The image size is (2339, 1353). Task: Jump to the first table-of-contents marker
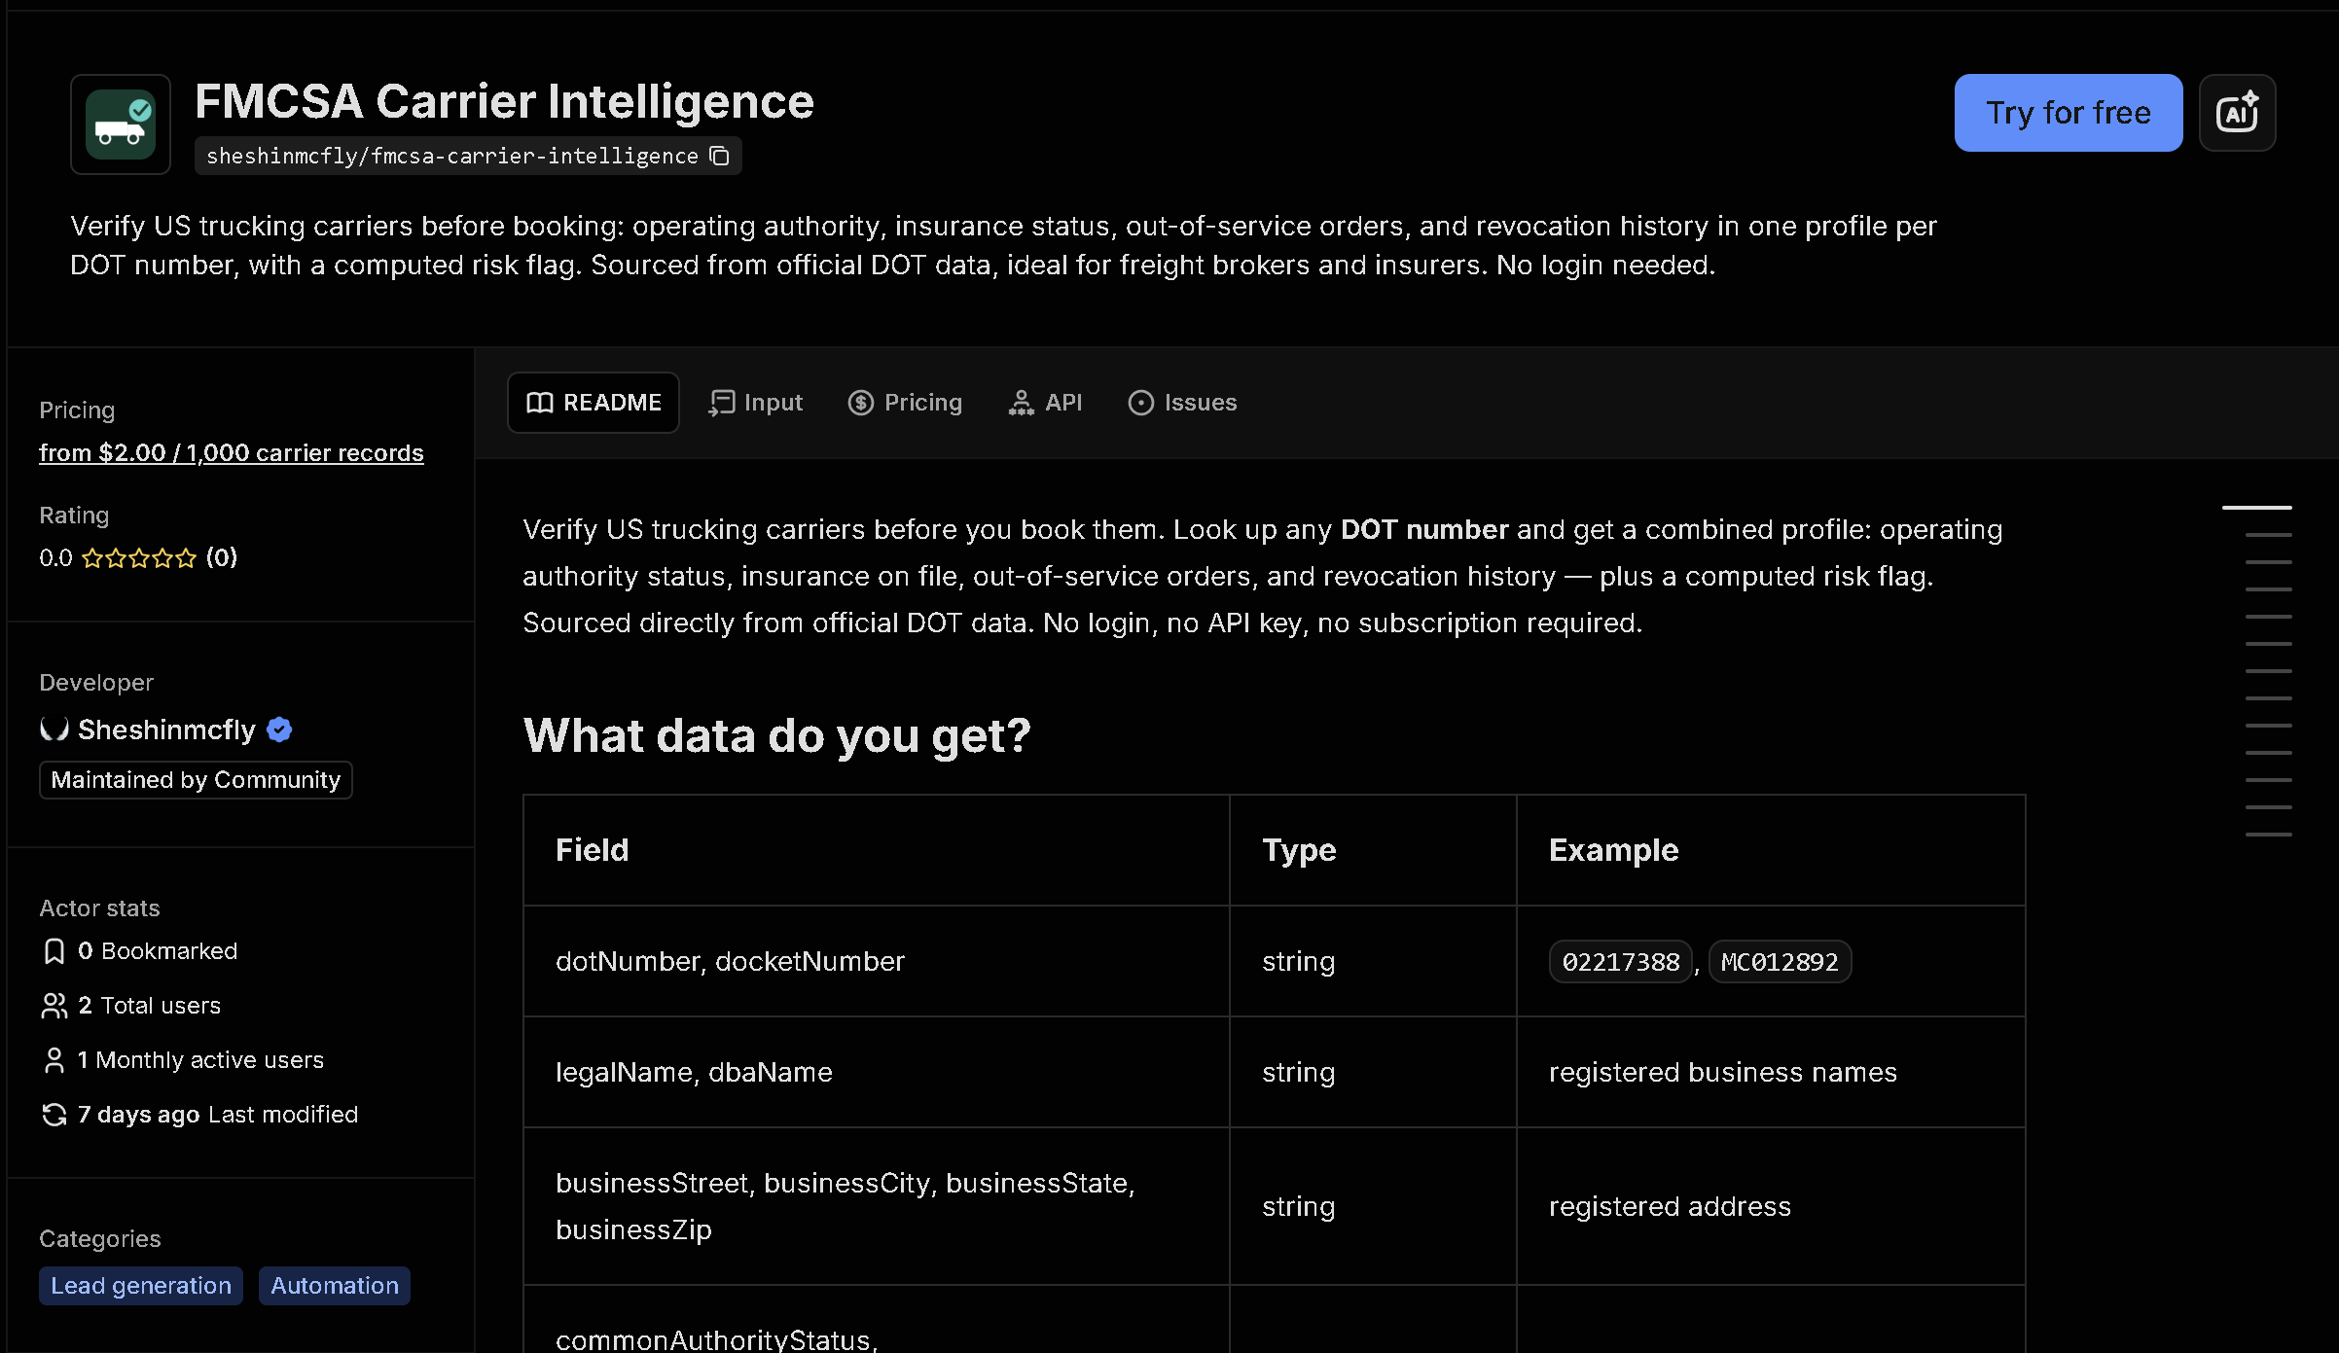2257,508
